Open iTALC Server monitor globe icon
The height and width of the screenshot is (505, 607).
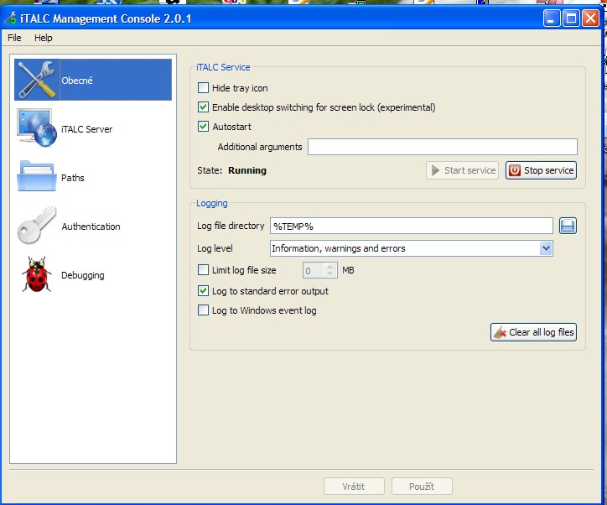coord(37,128)
